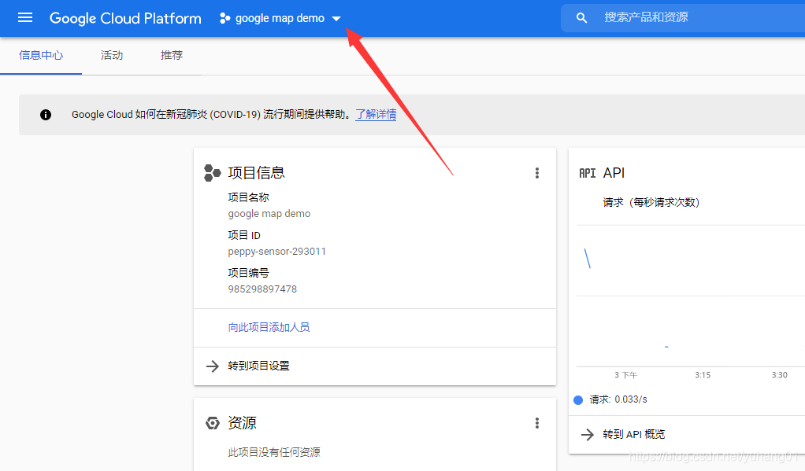Click the search magnifier icon
Screen dimensions: 805x471
581,18
